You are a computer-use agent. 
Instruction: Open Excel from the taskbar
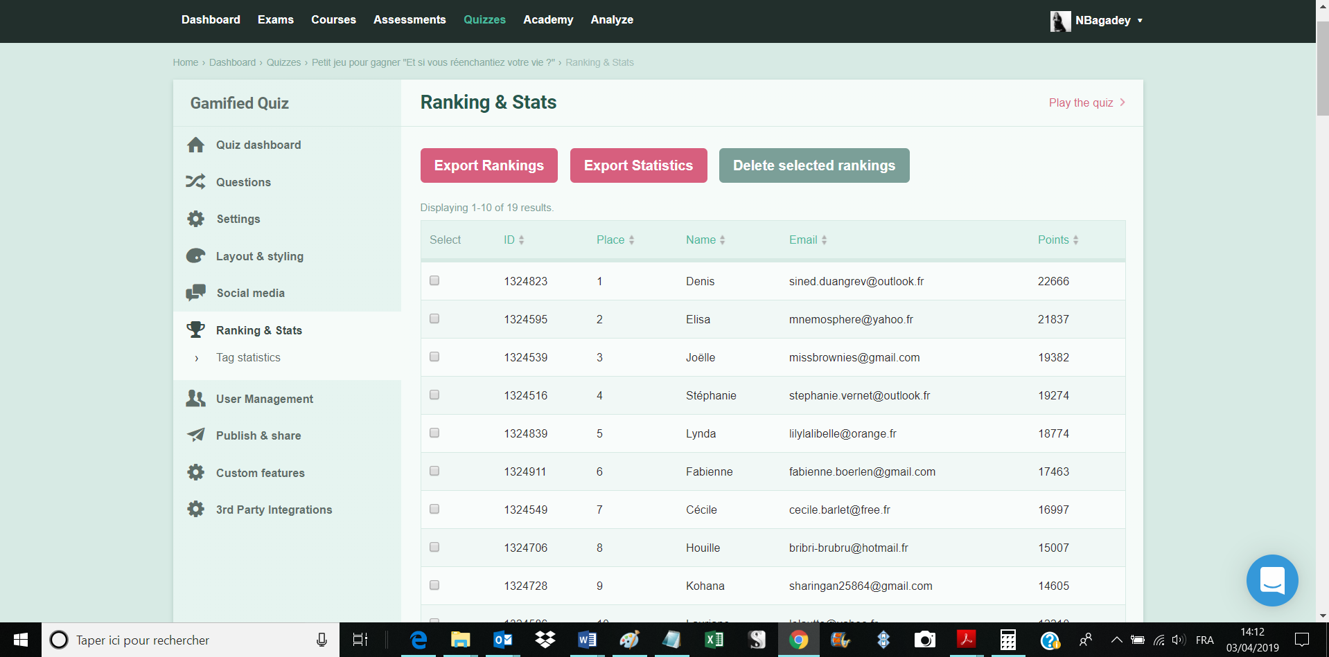714,640
